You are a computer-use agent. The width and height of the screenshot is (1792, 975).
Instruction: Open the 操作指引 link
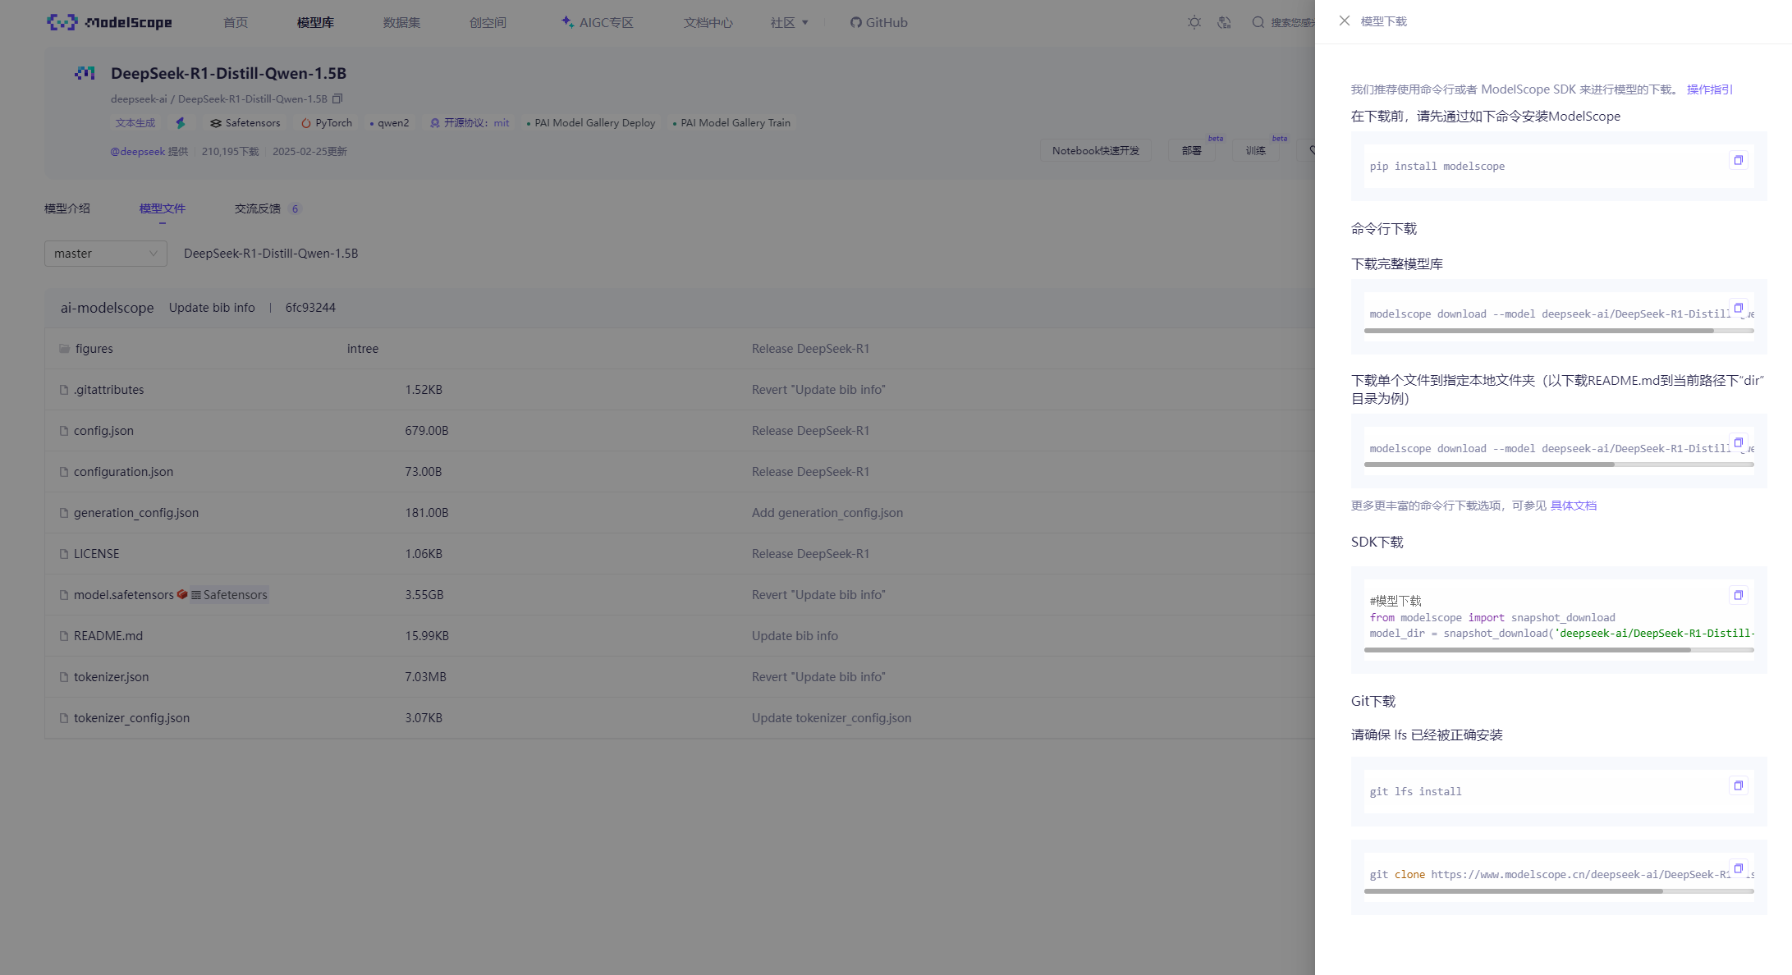[x=1709, y=89]
